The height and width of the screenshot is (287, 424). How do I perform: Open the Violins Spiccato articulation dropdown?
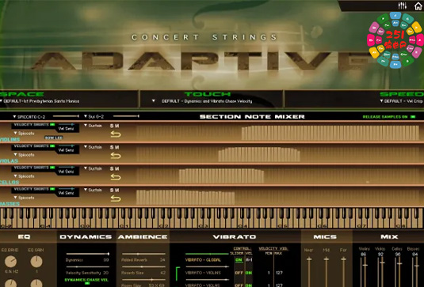[x=24, y=134]
